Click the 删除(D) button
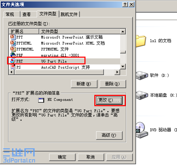The height and width of the screenshot is (166, 177). pyautogui.click(x=113, y=84)
